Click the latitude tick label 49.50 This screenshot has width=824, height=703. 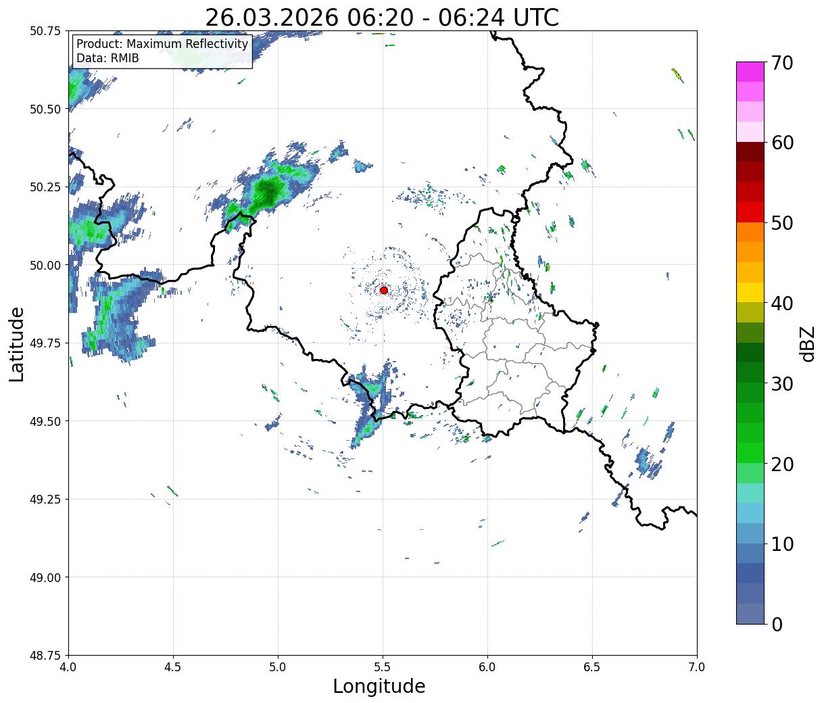(x=45, y=421)
